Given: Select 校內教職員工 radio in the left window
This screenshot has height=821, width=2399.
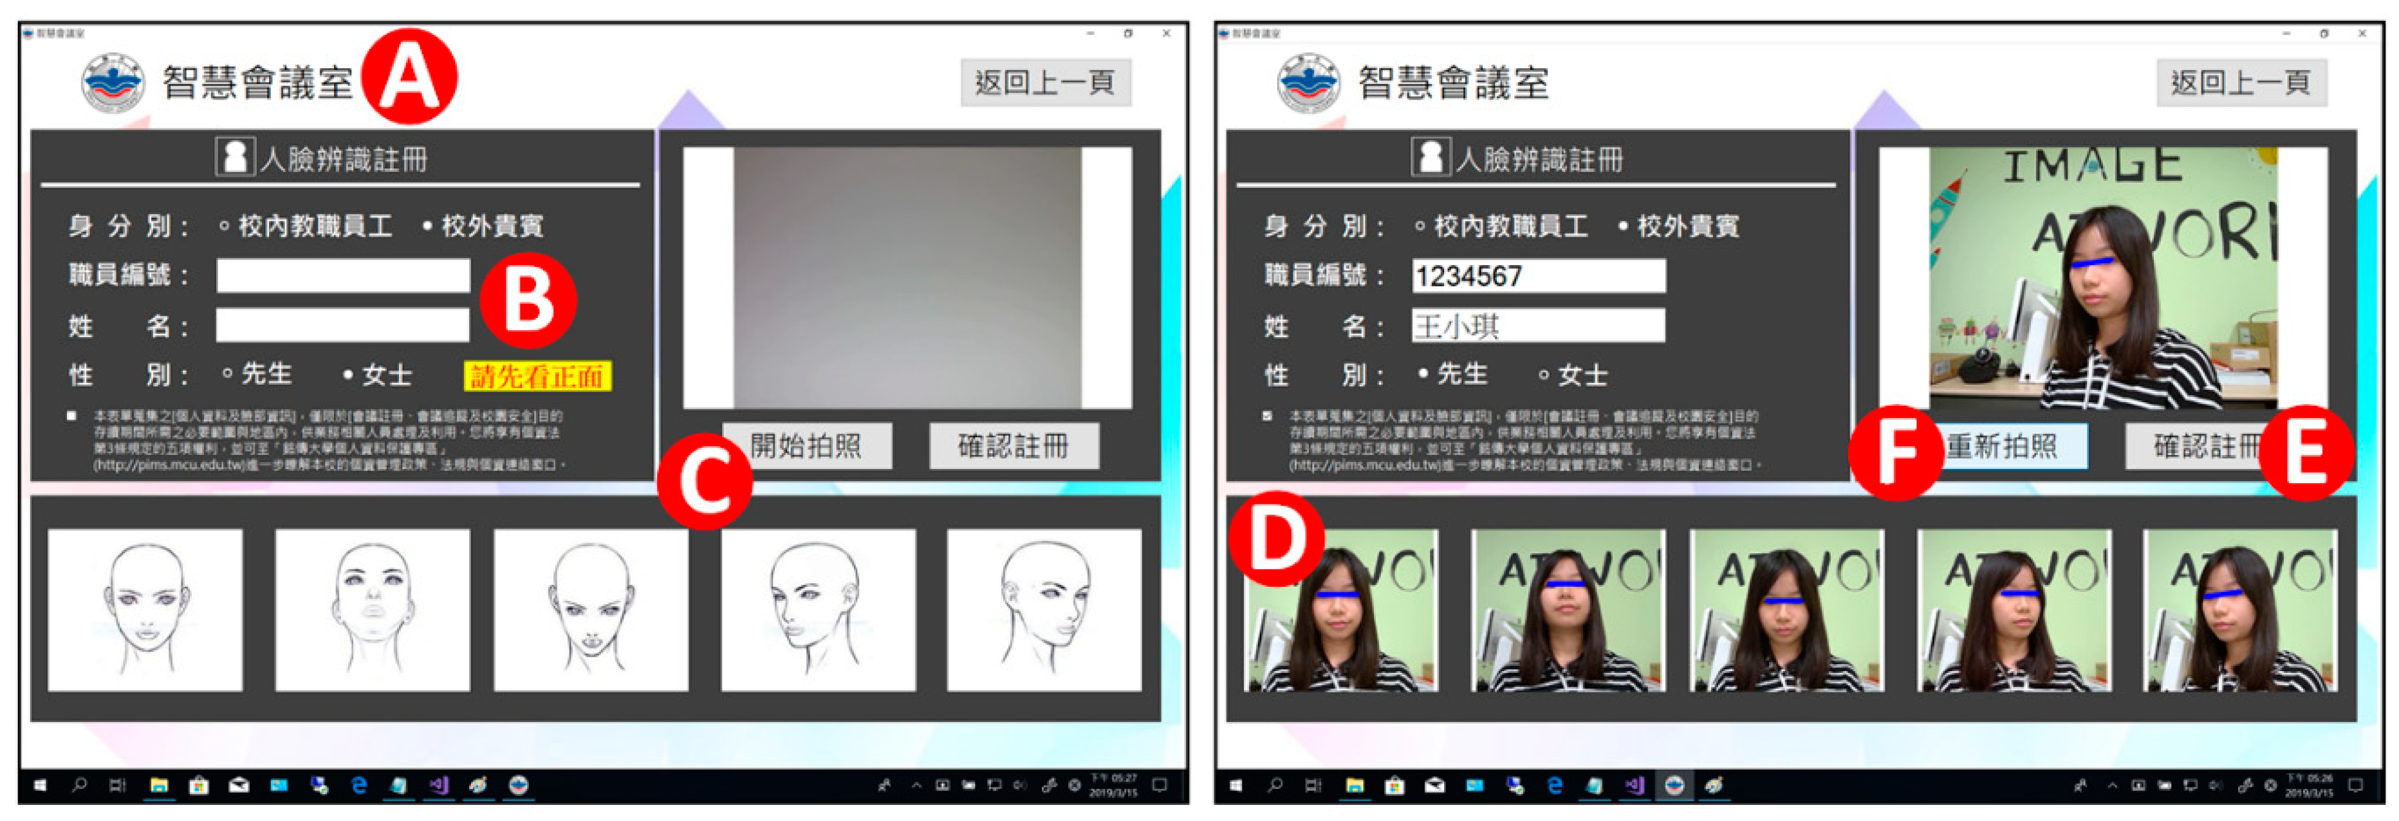Looking at the screenshot, I should 225,225.
